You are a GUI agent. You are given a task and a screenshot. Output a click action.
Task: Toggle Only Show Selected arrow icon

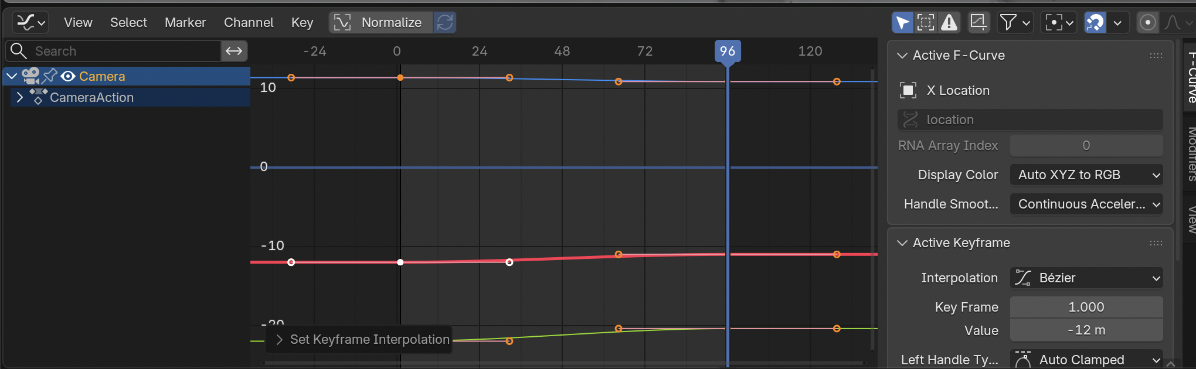tap(903, 23)
